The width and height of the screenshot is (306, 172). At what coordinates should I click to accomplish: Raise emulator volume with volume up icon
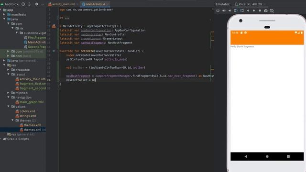coord(224,11)
